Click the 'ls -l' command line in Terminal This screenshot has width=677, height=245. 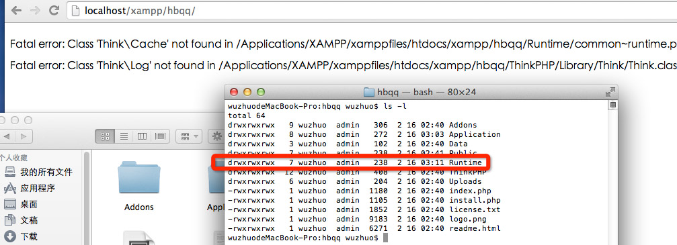[317, 106]
